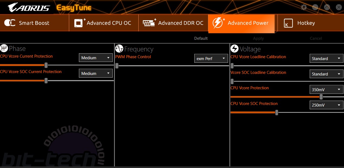The width and height of the screenshot is (344, 168).
Task: Click the EasyTune title text
Action: [x=74, y=8]
